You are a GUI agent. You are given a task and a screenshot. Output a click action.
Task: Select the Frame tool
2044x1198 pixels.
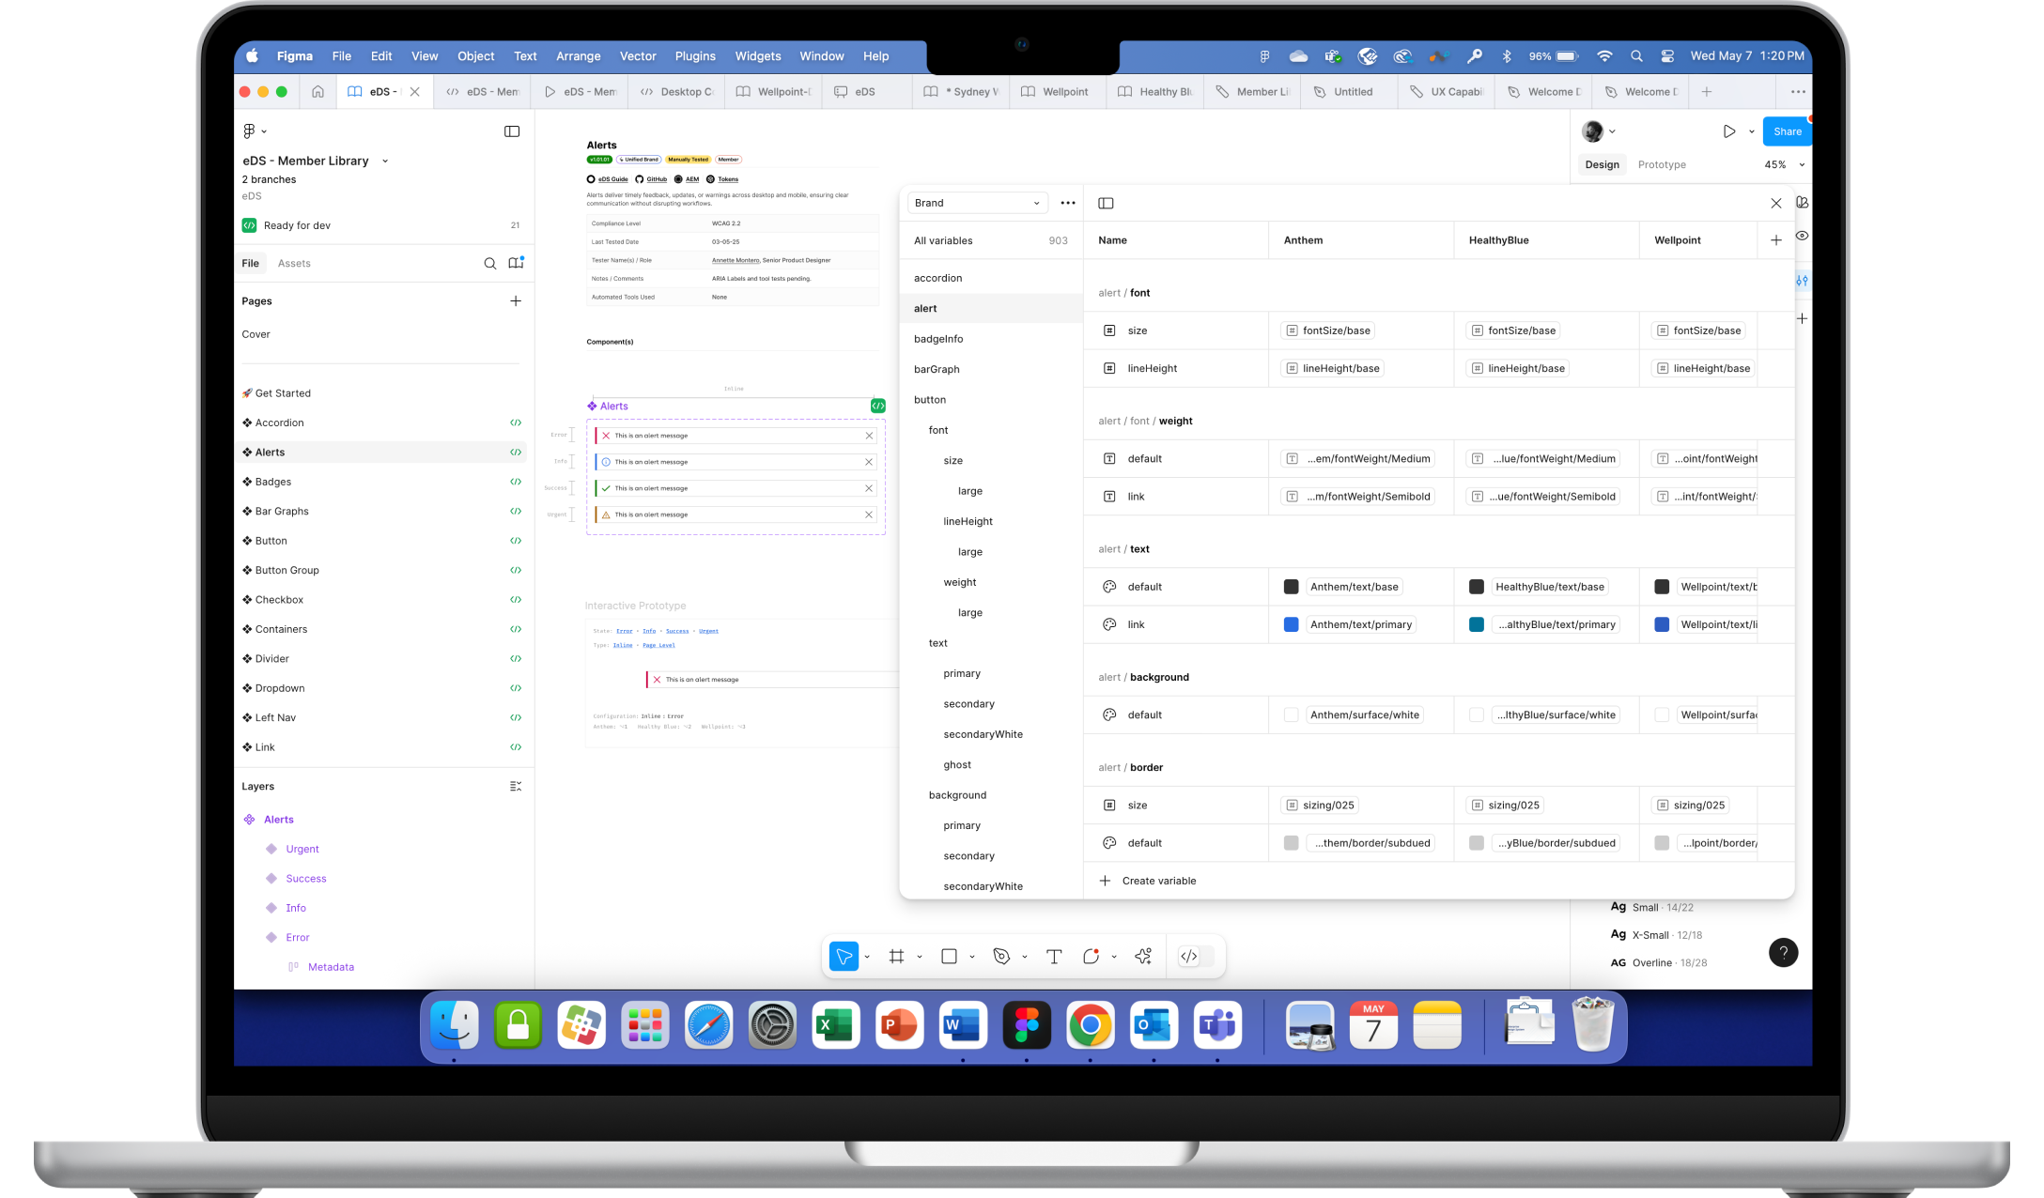(x=897, y=957)
